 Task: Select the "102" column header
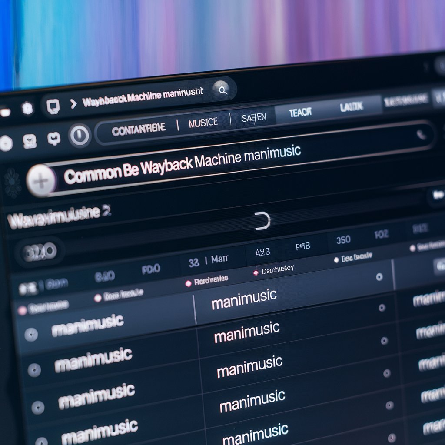[381, 234]
